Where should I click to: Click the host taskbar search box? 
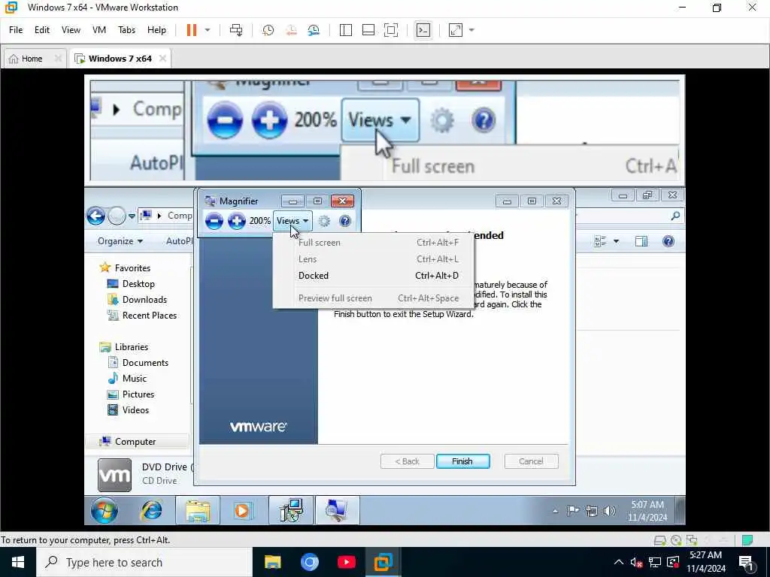[144, 562]
